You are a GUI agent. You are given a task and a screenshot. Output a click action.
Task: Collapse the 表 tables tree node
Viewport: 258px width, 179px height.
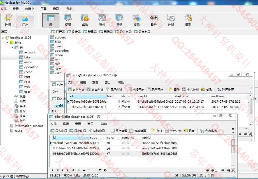(x=12, y=48)
